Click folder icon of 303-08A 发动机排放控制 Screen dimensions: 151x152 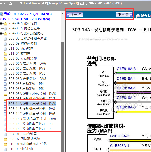point(5,94)
